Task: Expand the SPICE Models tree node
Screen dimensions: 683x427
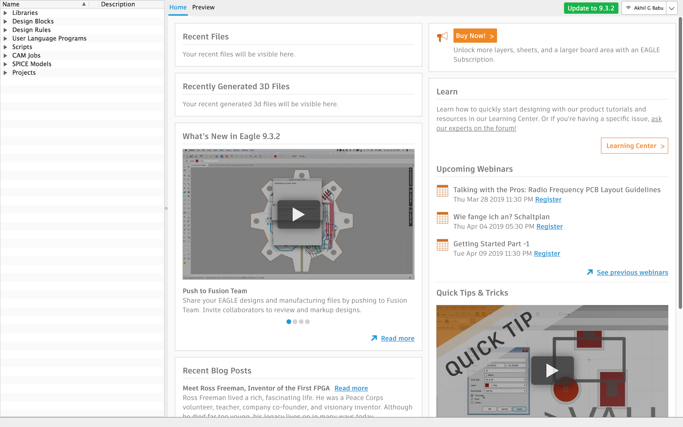Action: [x=5, y=64]
